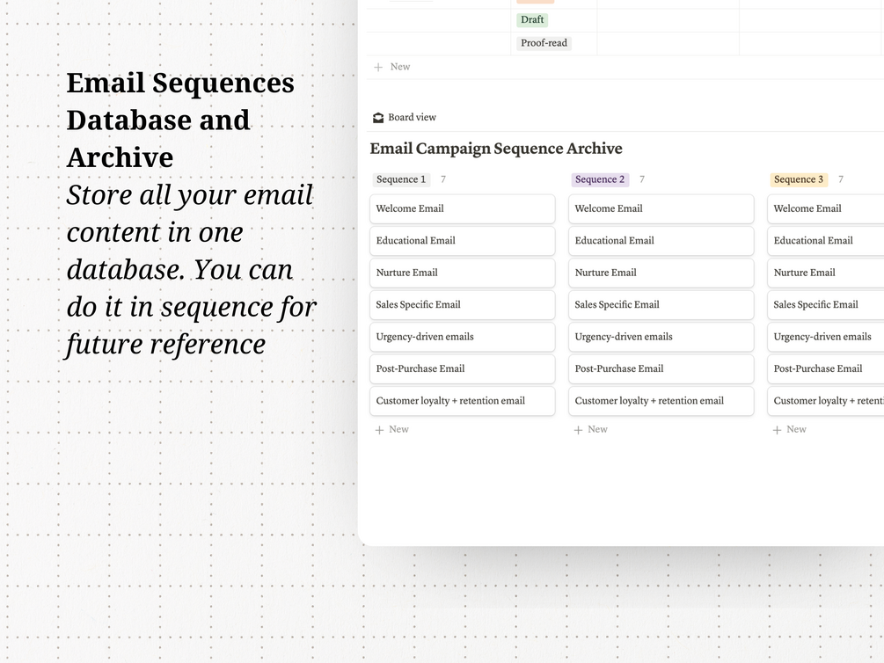Click the Draft status tag
The height and width of the screenshot is (663, 884).
532,19
